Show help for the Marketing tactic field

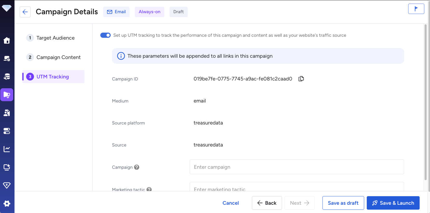pos(149,189)
